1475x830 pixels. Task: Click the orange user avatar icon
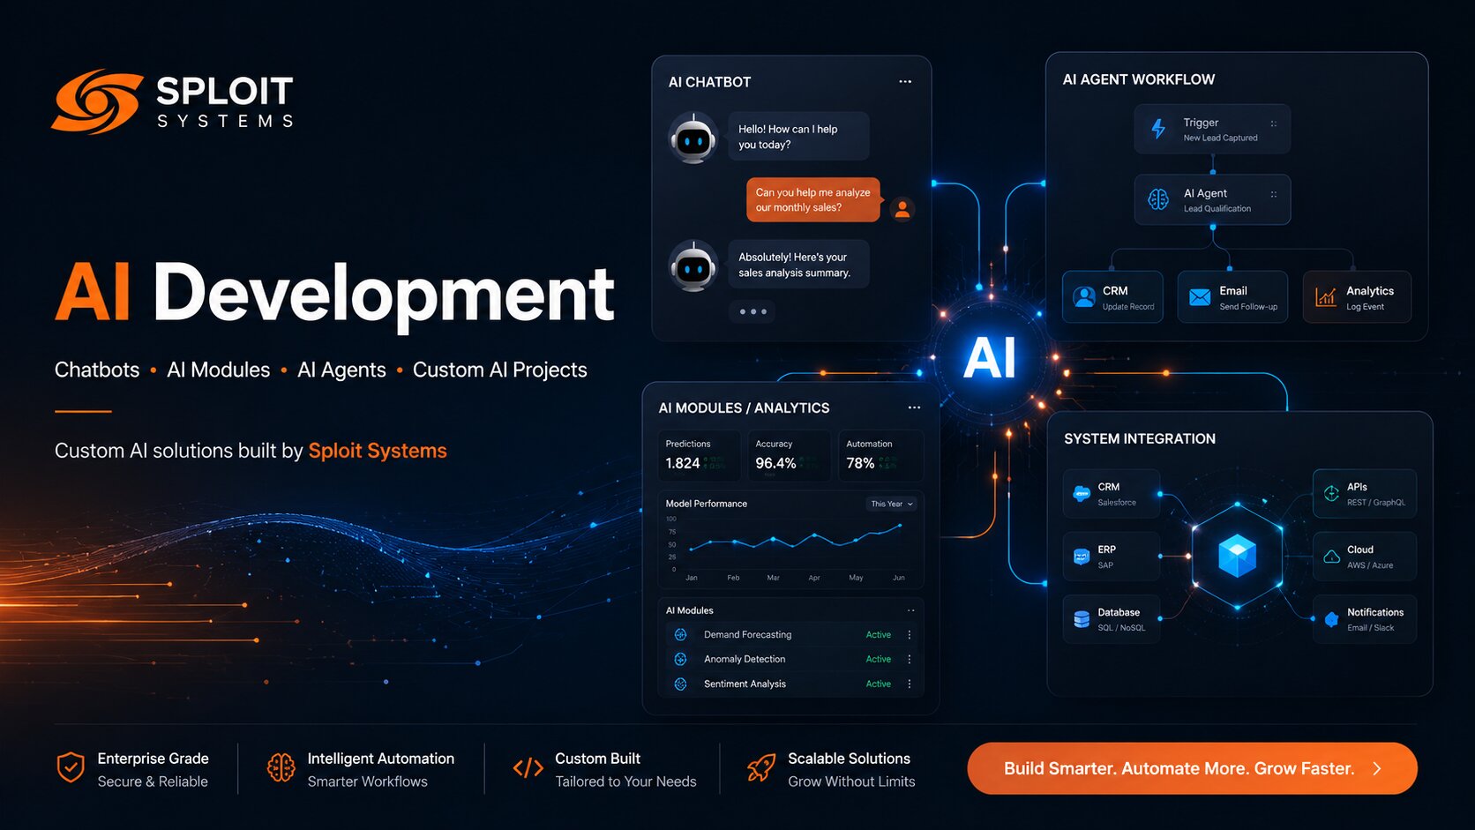902,209
